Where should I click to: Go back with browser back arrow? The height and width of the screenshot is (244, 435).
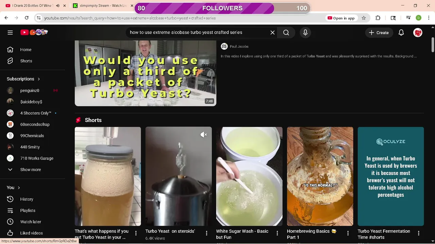[6, 18]
